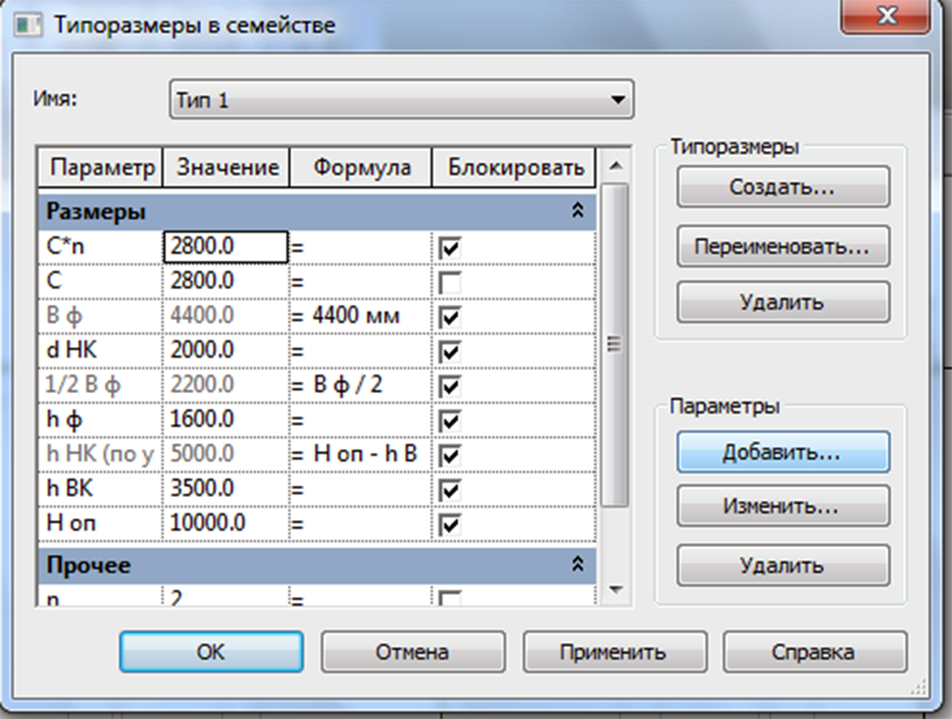The height and width of the screenshot is (719, 952).
Task: Collapse the Прочее group chevron
Action: click(578, 564)
